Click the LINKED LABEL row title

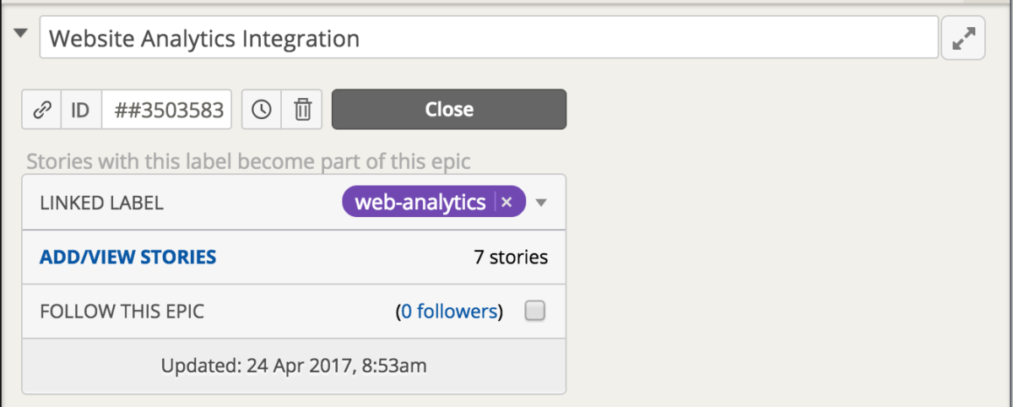point(101,203)
